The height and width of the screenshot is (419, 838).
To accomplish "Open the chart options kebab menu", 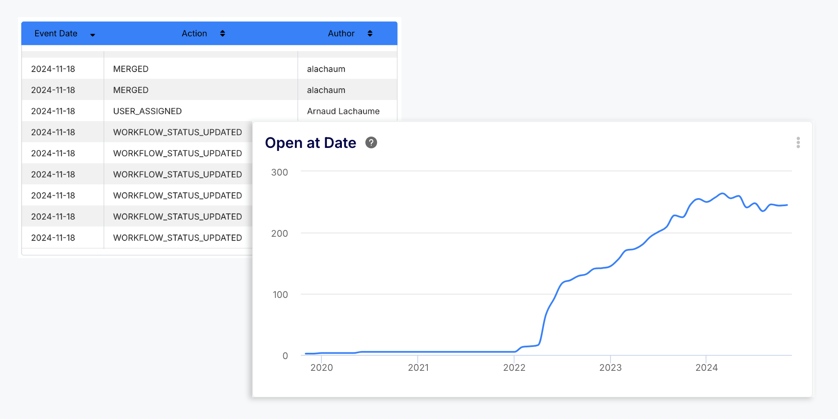I will click(799, 143).
